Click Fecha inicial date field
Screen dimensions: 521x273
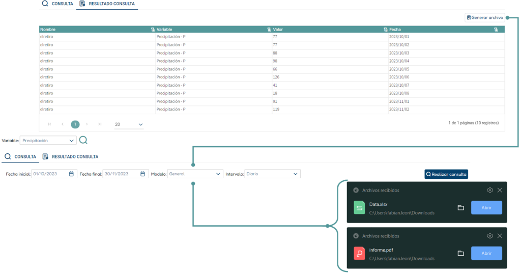pyautogui.click(x=54, y=174)
